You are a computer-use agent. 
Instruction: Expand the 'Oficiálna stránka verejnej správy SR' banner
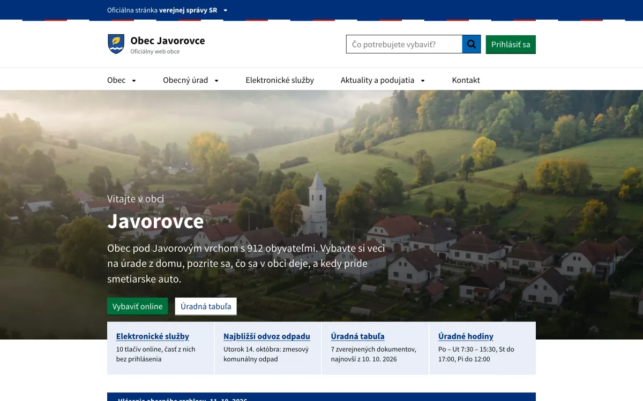[167, 10]
